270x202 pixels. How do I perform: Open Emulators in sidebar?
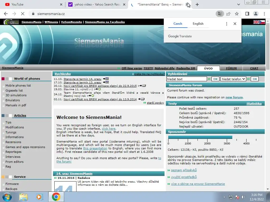[13, 100]
